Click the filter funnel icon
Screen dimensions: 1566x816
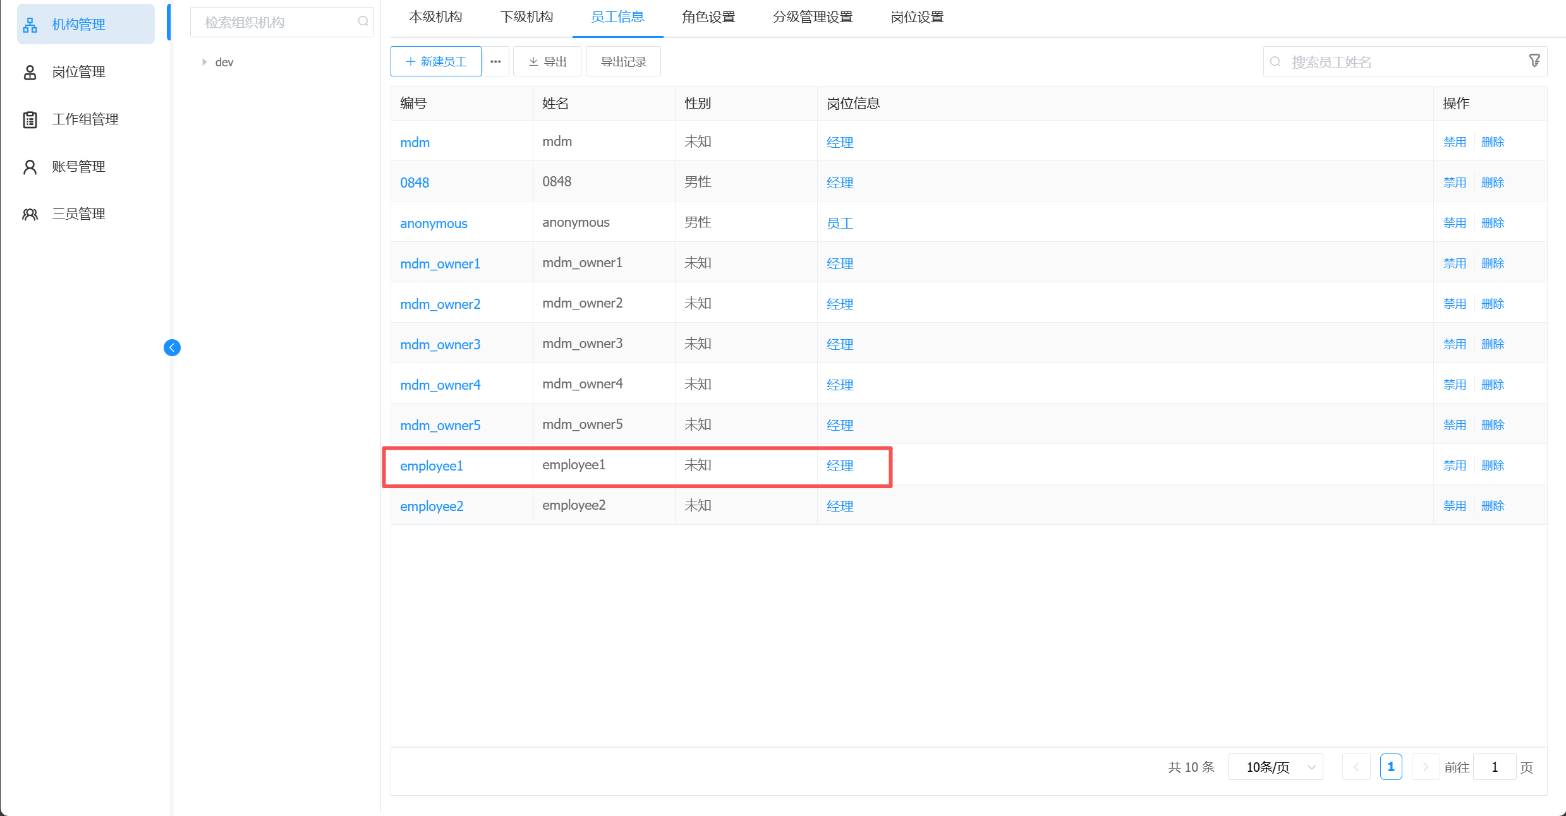[1534, 61]
